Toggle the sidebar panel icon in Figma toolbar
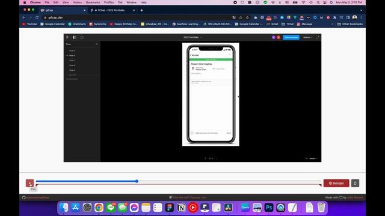This screenshot has width=385, height=216. 75,37
